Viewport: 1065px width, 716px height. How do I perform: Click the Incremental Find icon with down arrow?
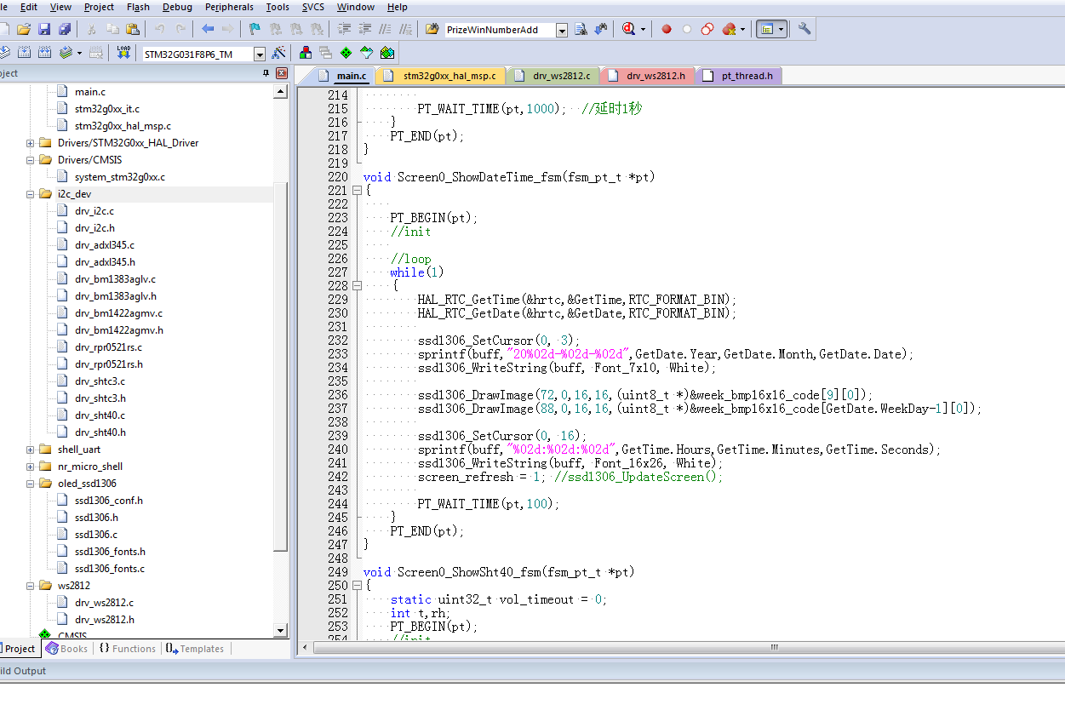tap(601, 29)
